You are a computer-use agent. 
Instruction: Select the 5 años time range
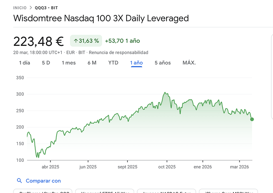[163, 62]
